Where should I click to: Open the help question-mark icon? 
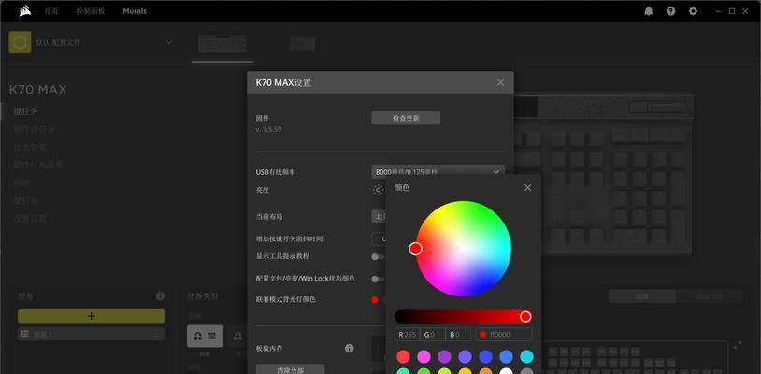pyautogui.click(x=670, y=11)
